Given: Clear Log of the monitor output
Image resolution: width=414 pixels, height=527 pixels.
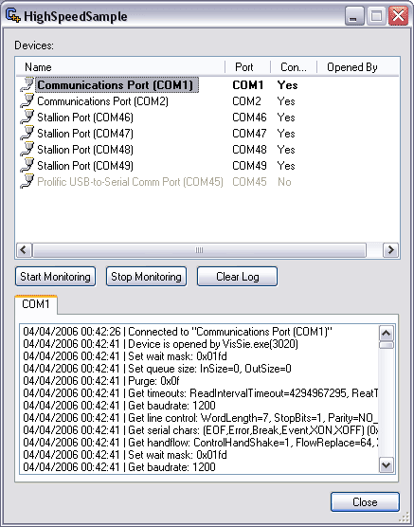Looking at the screenshot, I should pos(237,277).
